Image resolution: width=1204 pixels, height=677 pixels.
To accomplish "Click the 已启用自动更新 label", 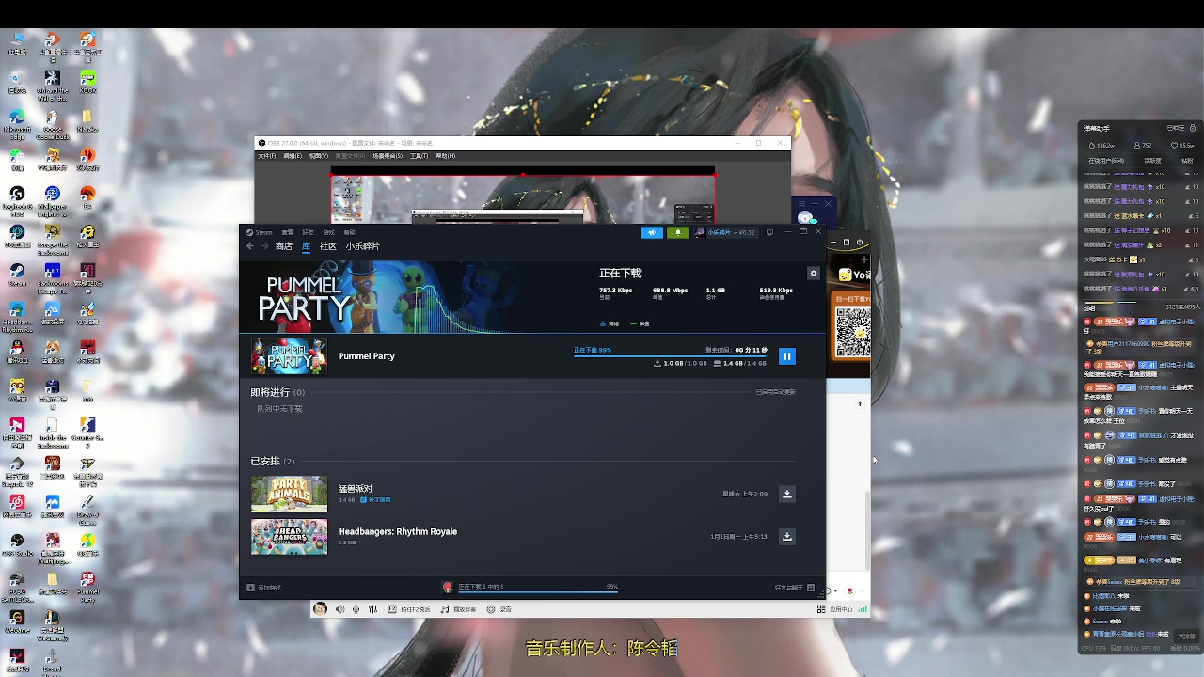I will (776, 392).
